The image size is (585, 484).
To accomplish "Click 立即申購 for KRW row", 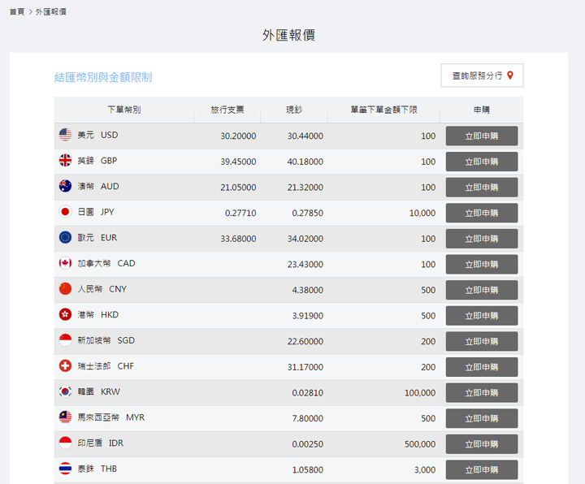I will click(x=482, y=393).
